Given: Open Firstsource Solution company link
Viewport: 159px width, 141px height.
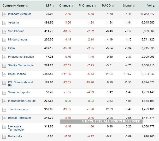Looking at the screenshot, I should (21, 57).
